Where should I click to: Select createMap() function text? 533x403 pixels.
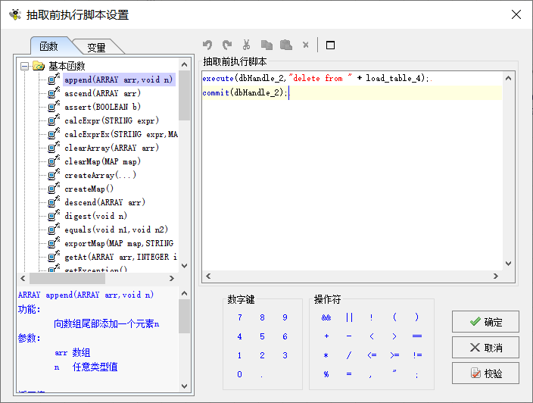89,189
